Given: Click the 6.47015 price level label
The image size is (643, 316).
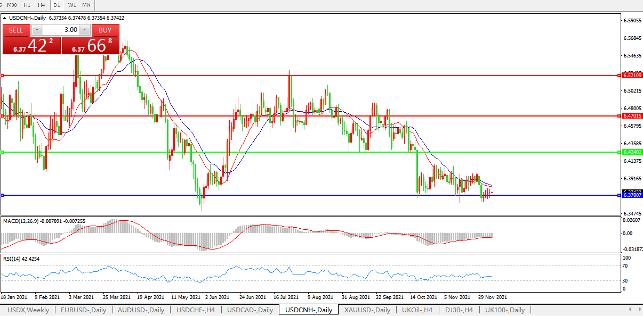Looking at the screenshot, I should (632, 115).
